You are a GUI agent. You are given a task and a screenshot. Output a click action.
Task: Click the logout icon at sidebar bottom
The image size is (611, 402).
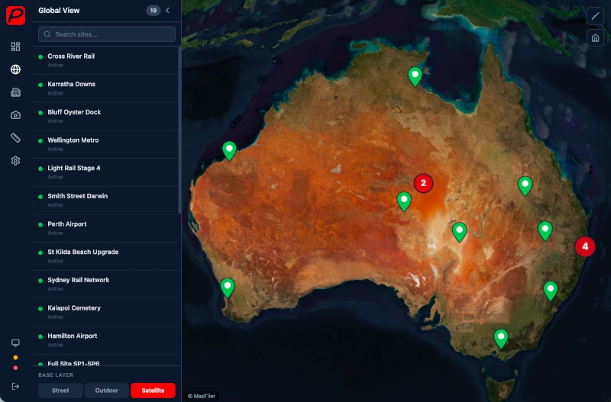pyautogui.click(x=15, y=386)
